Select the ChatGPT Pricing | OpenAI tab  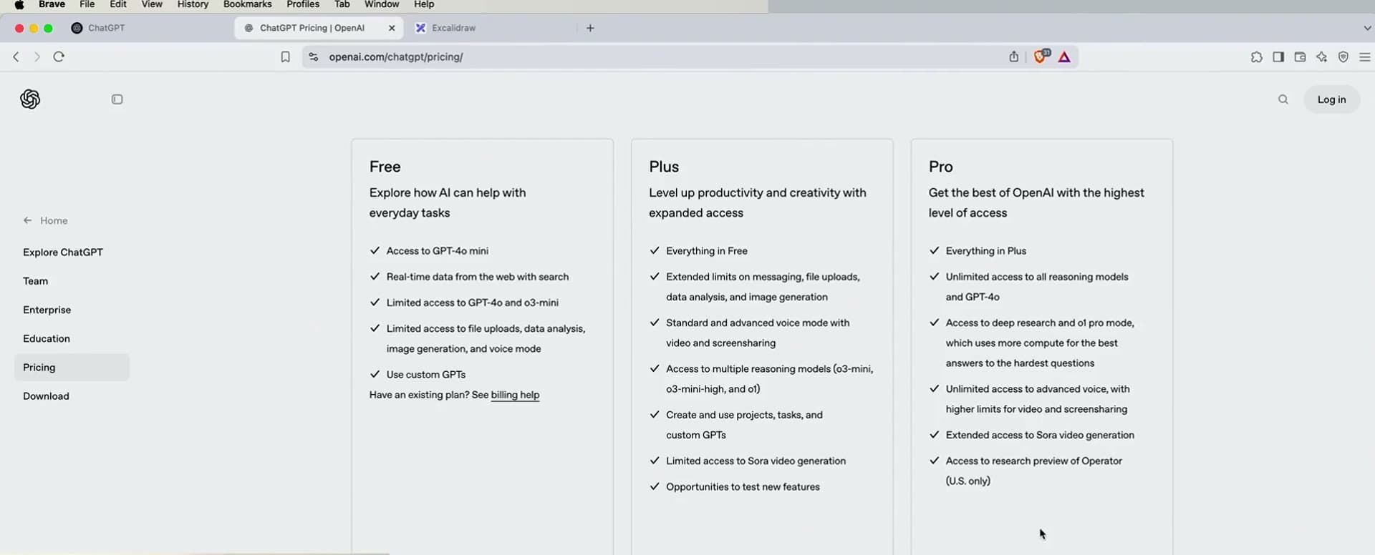tap(319, 28)
